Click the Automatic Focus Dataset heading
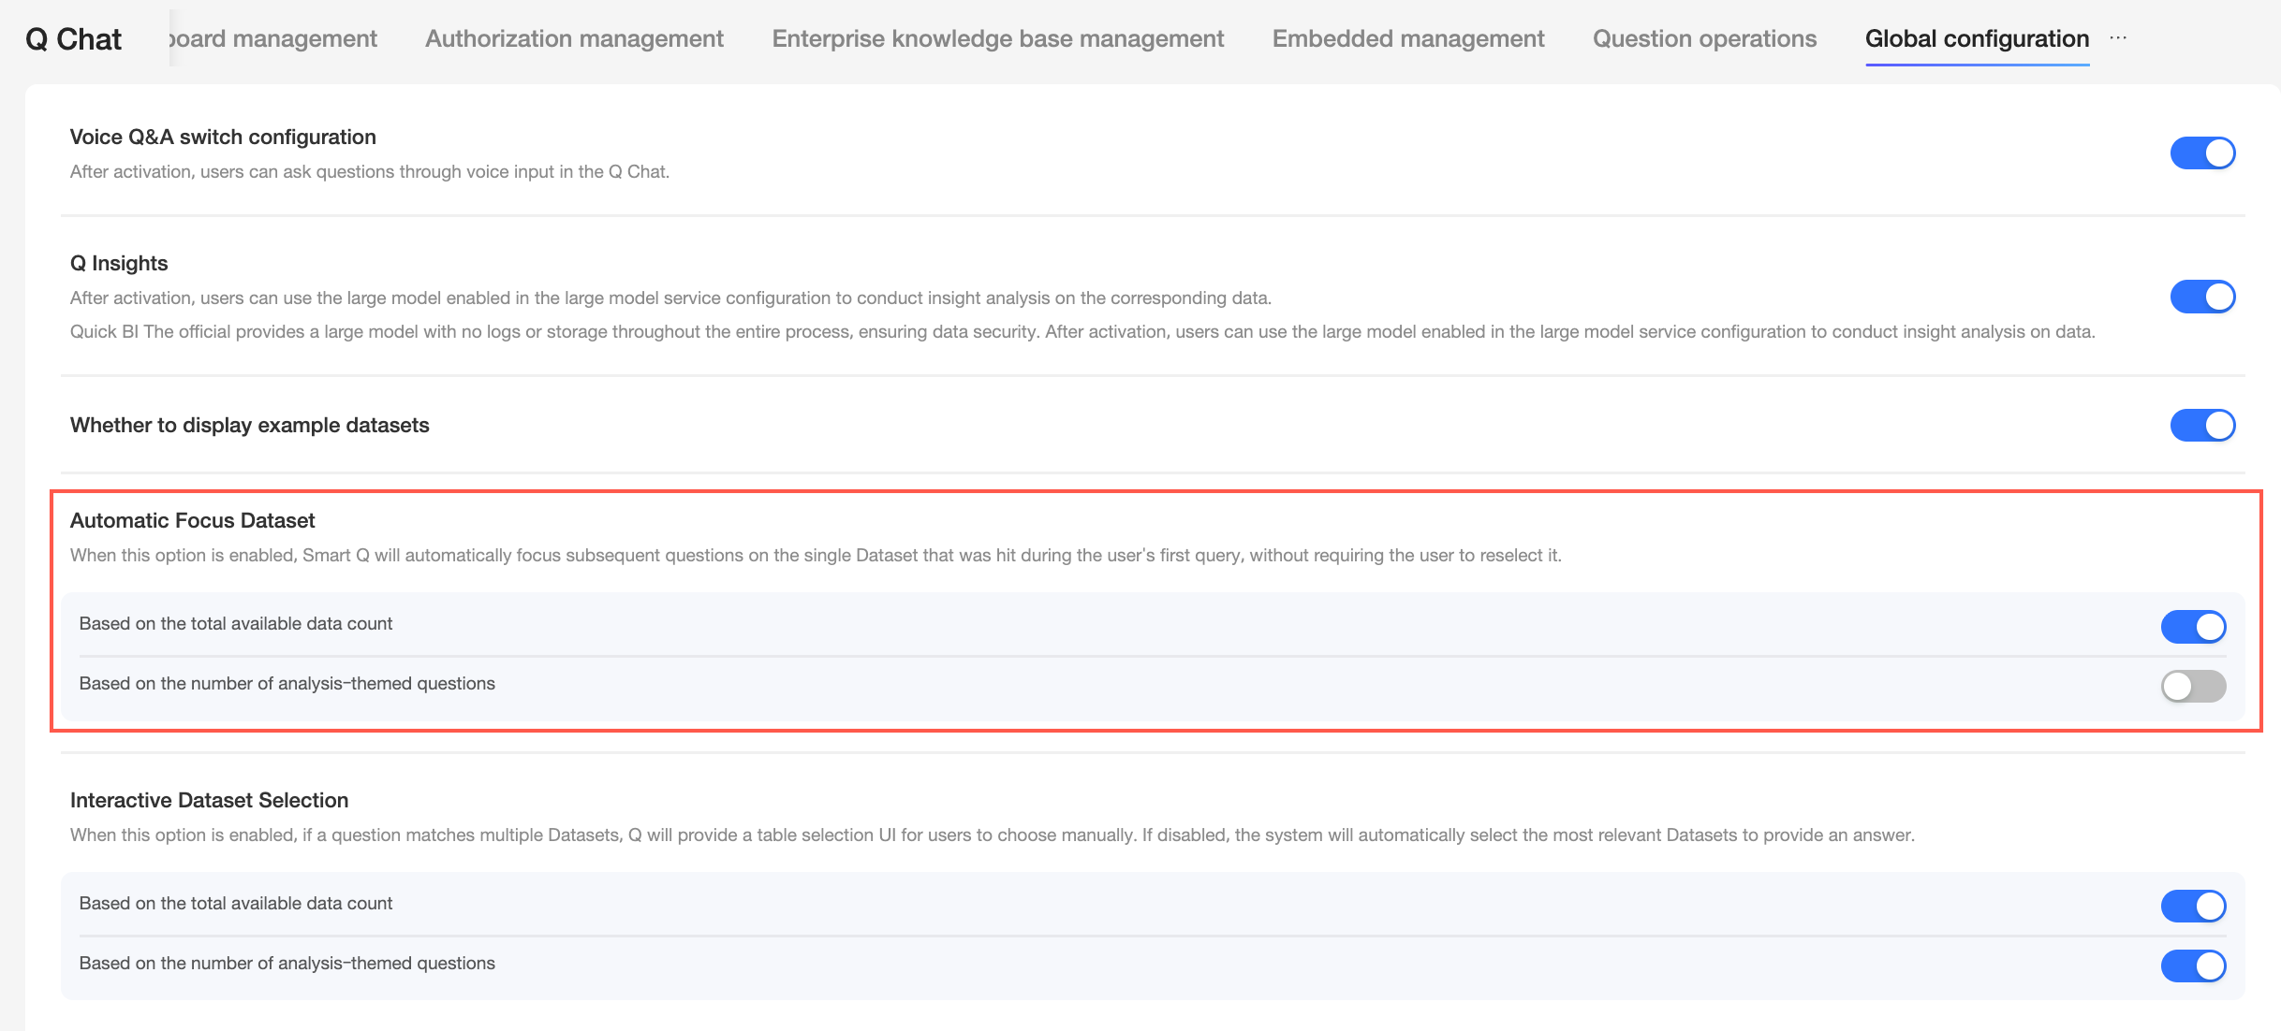The height and width of the screenshot is (1031, 2281). (x=192, y=520)
